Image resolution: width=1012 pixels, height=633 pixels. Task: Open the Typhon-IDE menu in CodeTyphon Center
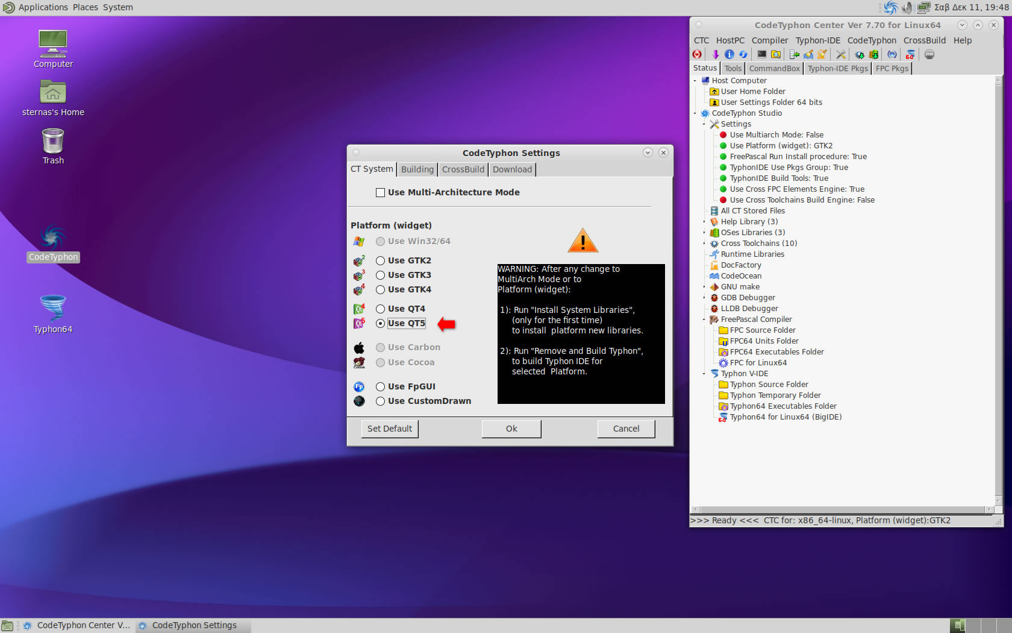(x=818, y=40)
